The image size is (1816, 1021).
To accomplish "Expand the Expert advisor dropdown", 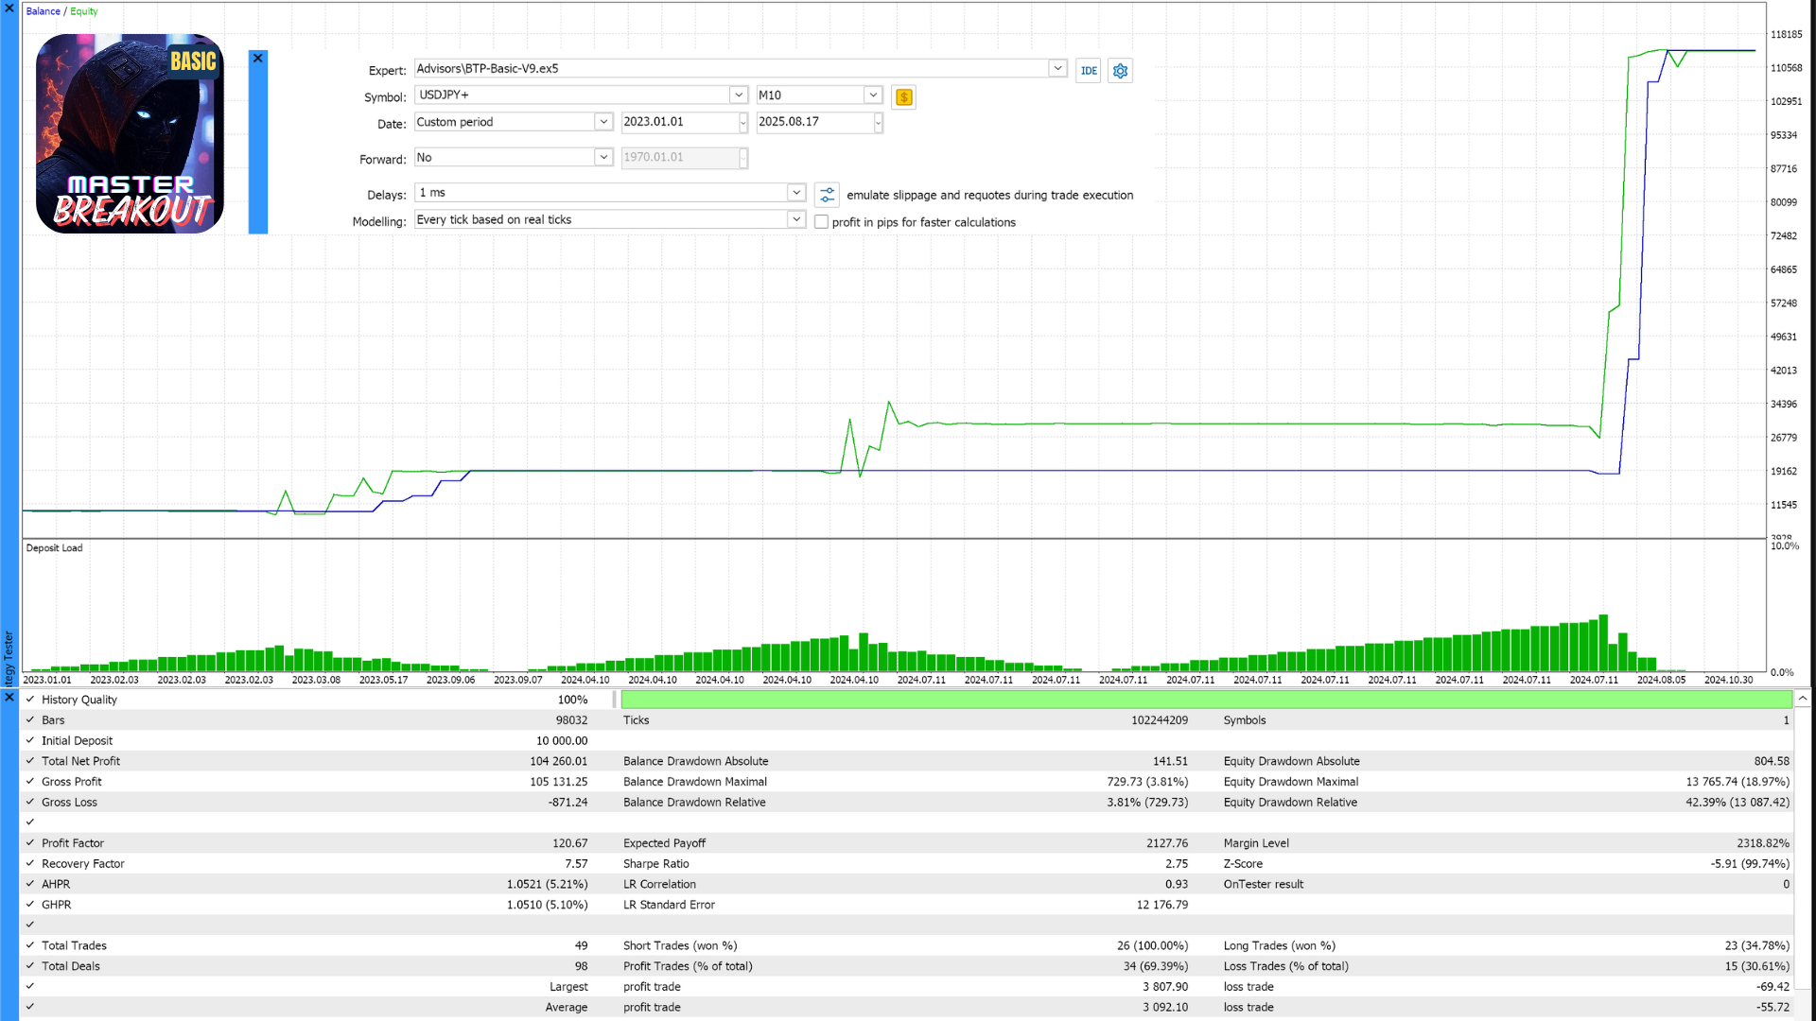I will (x=1057, y=69).
